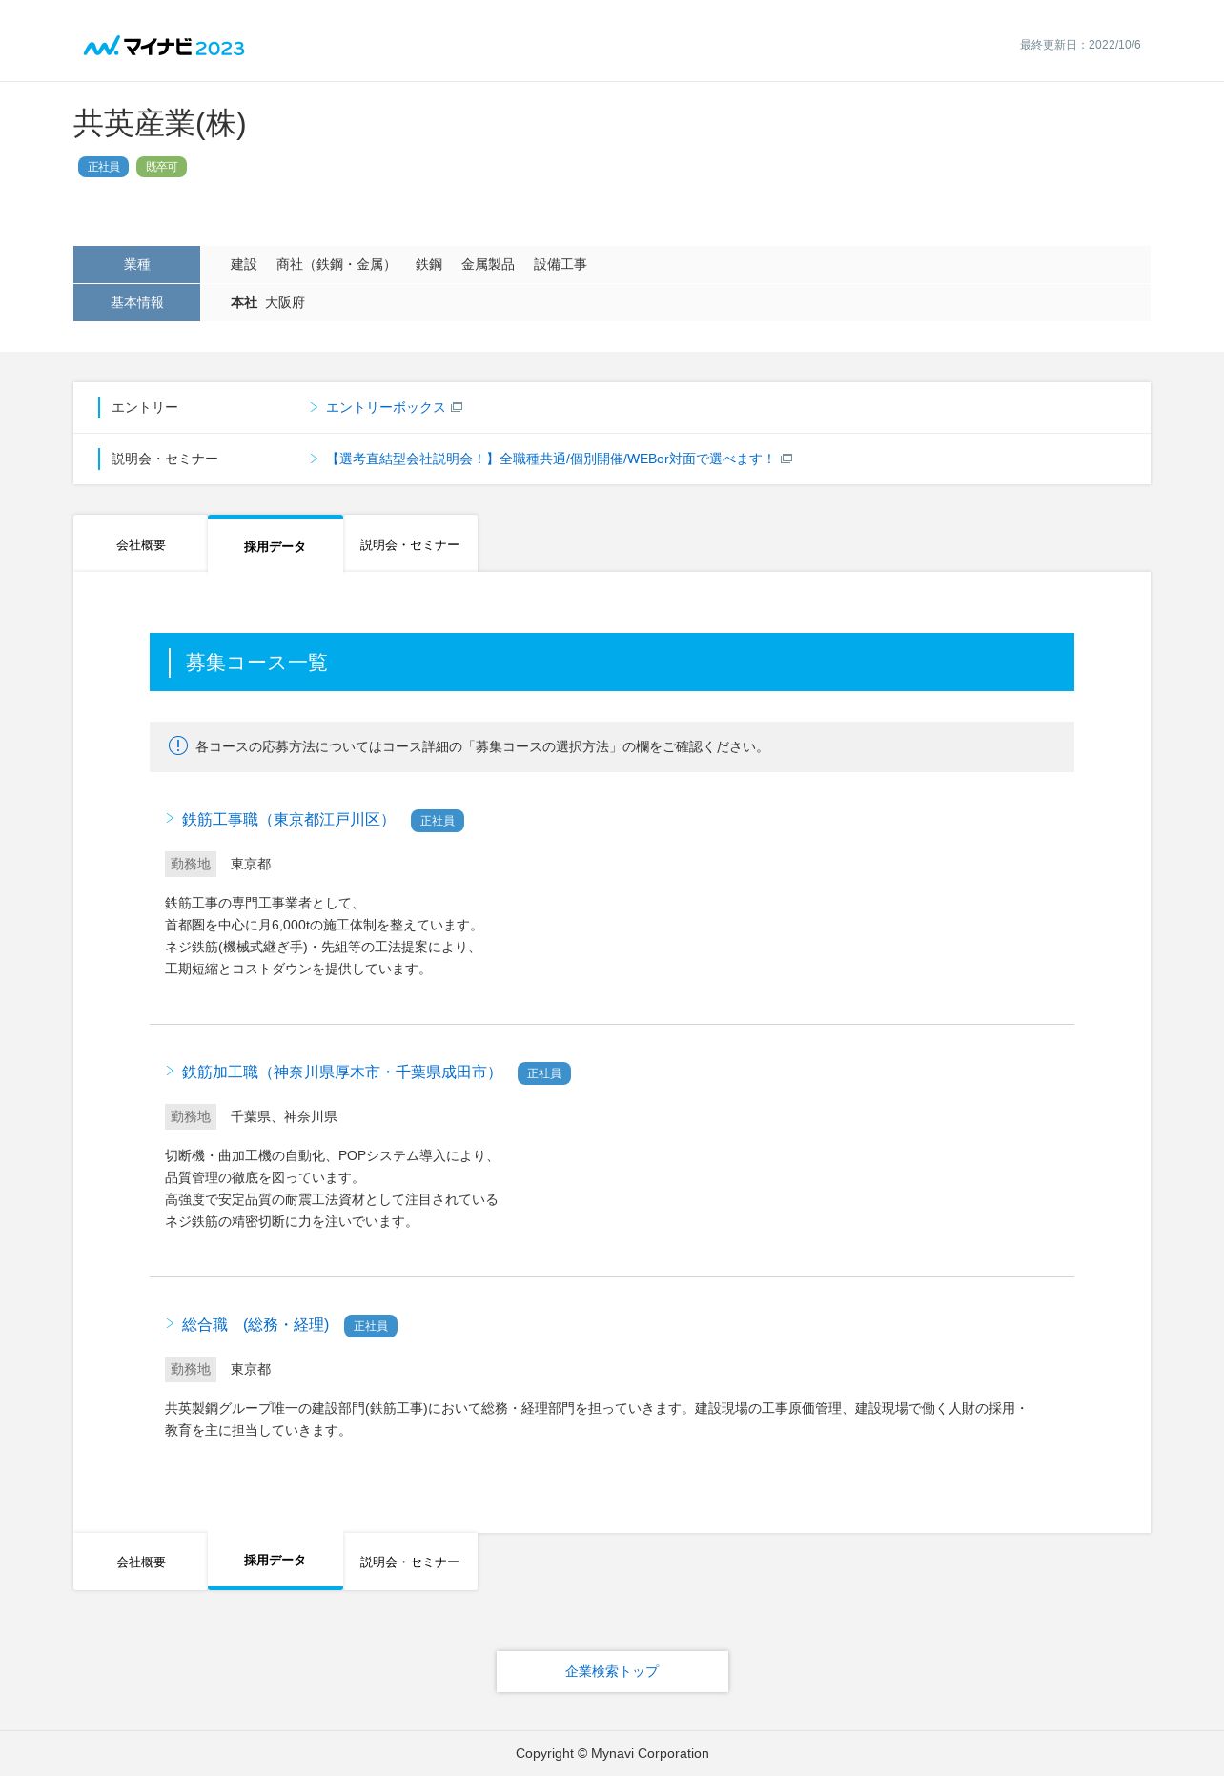Click 設備工事 industry text
The height and width of the screenshot is (1776, 1224).
point(561,264)
